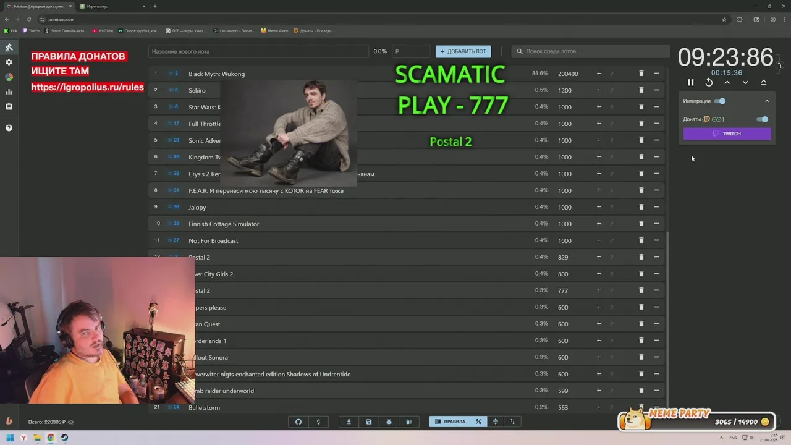Screen dimensions: 791x445
Task: Subtract time with the down chevron
Action: click(x=745, y=82)
